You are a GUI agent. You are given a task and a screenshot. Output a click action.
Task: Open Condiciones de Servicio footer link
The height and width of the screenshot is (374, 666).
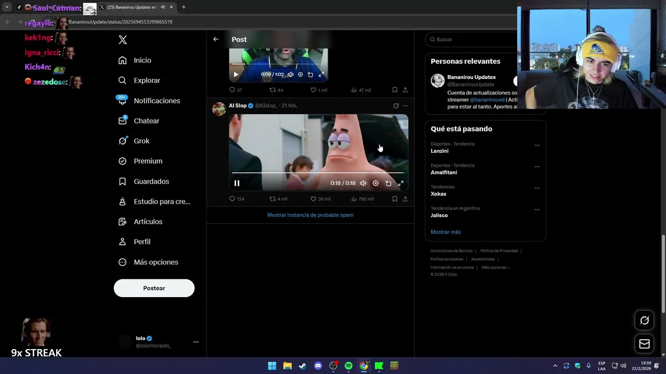(452, 251)
